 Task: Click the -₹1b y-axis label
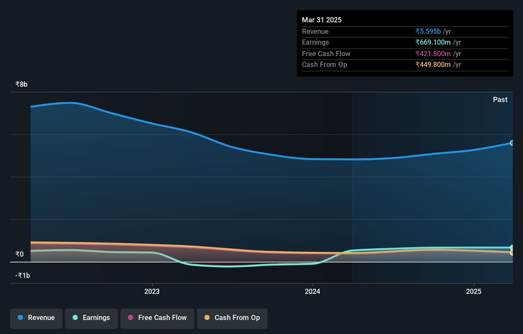(23, 275)
